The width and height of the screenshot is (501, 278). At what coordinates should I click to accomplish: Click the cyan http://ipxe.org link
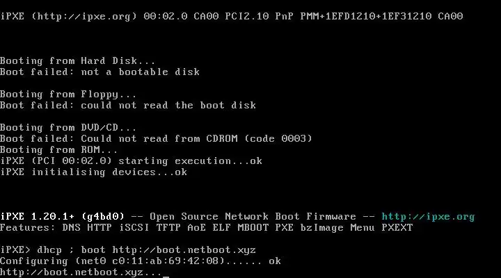(x=428, y=217)
